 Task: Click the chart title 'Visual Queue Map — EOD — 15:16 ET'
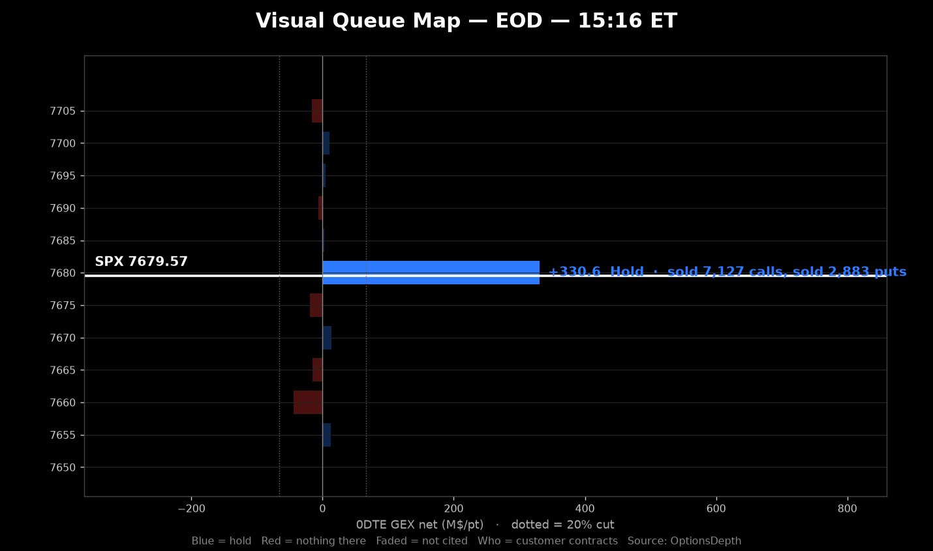coord(466,21)
